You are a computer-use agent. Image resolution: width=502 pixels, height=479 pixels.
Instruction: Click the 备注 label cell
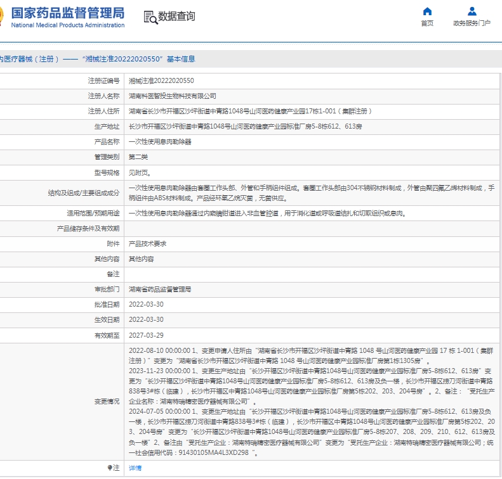[x=114, y=274]
